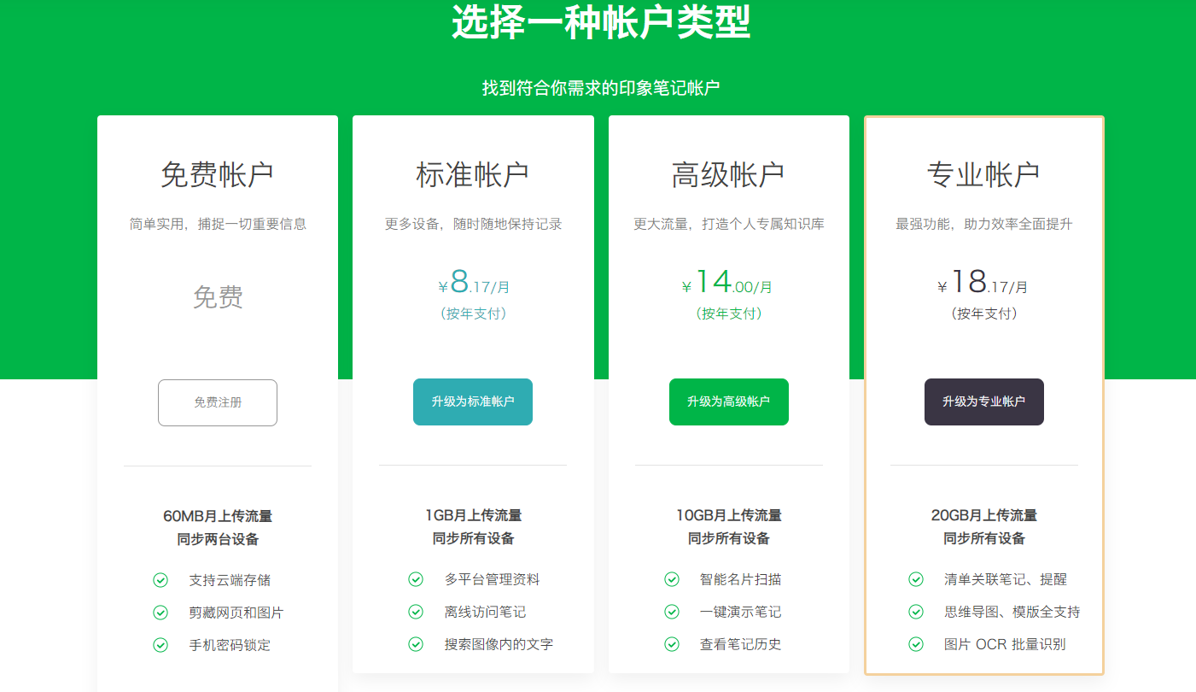Click checkmark icon beside 智能名片扫描
The width and height of the screenshot is (1196, 692).
672,579
